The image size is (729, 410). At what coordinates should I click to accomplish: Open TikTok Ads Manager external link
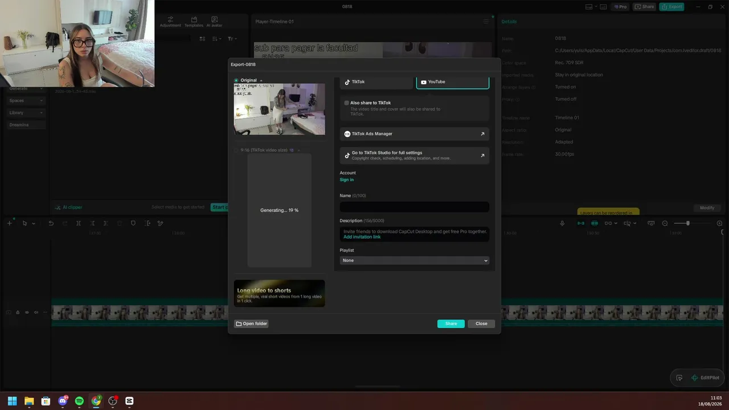click(415, 134)
